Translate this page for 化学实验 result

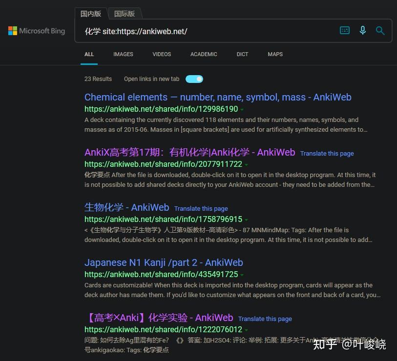point(265,319)
